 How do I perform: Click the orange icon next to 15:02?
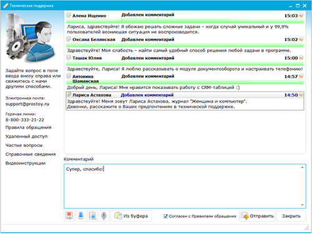pyautogui.click(x=301, y=39)
